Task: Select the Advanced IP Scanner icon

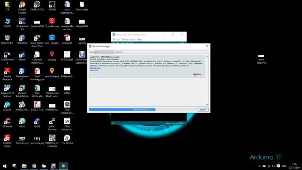Action: tap(7, 91)
